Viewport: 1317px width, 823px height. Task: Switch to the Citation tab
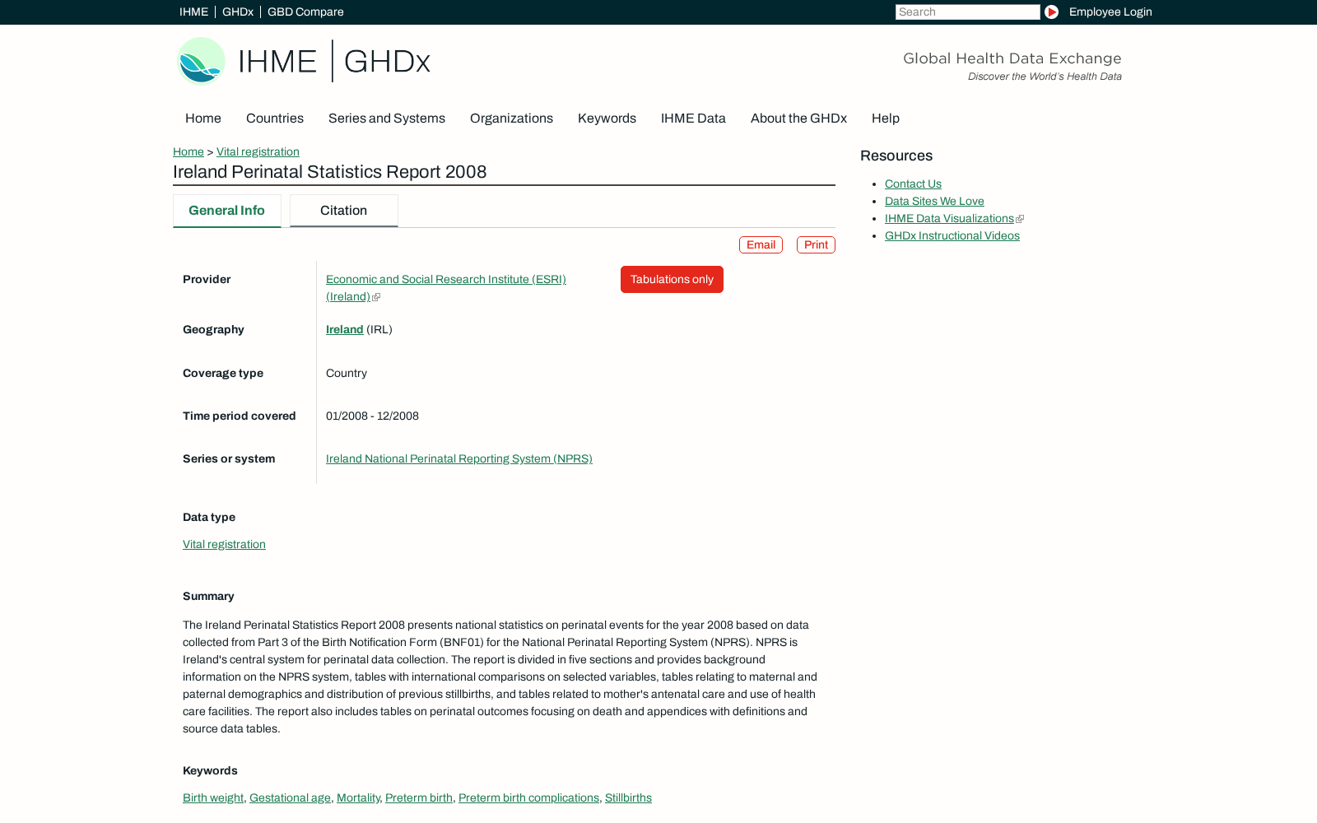pyautogui.click(x=343, y=211)
